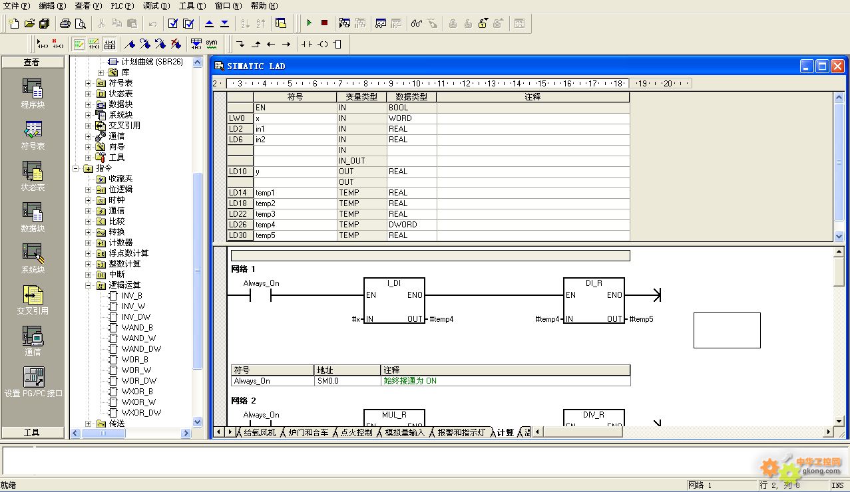Insert a box from the LAD toolbar
Viewport: 850px width, 492px height.
[x=337, y=45]
